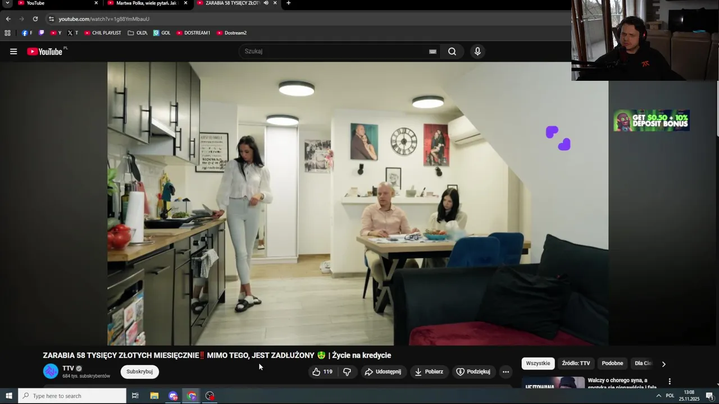
Task: Open File Explorer from the taskbar
Action: click(154, 396)
